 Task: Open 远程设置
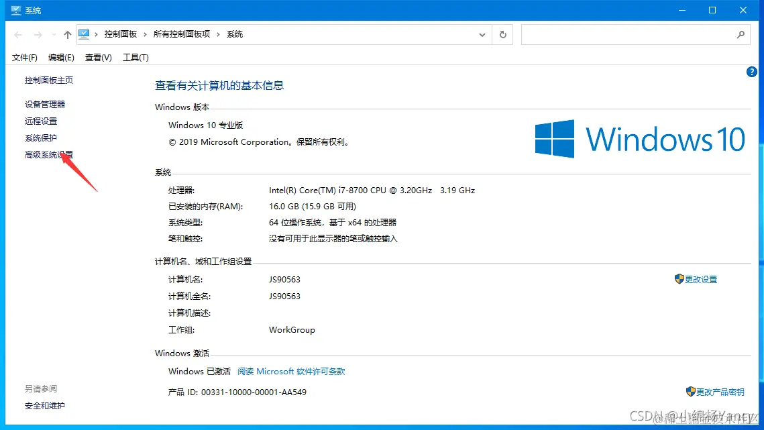[x=41, y=121]
